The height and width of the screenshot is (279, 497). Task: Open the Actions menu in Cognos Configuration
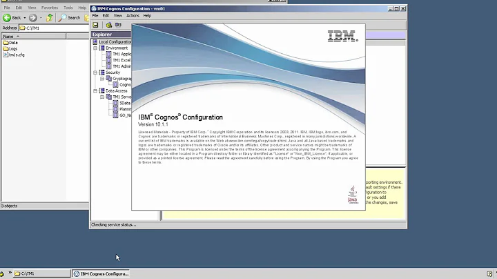(133, 15)
